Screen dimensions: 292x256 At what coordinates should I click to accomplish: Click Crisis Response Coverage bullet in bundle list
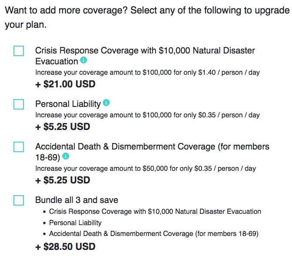[x=155, y=212]
